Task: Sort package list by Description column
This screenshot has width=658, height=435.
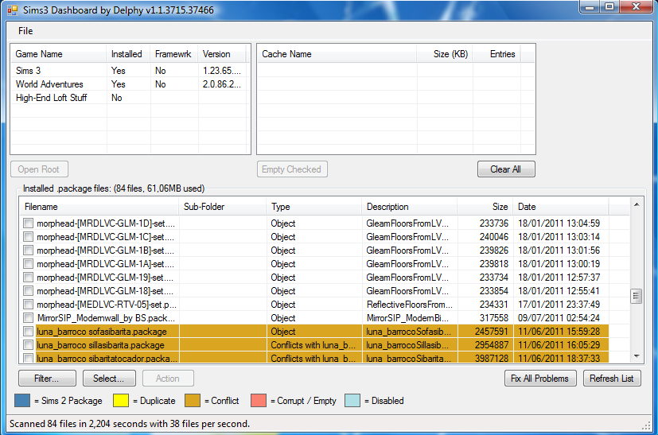Action: click(409, 207)
